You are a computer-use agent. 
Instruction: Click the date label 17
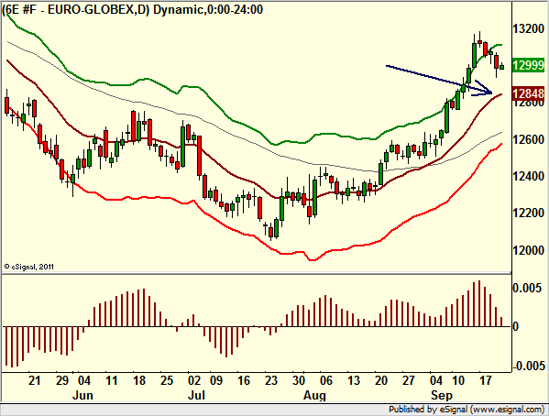point(485,380)
